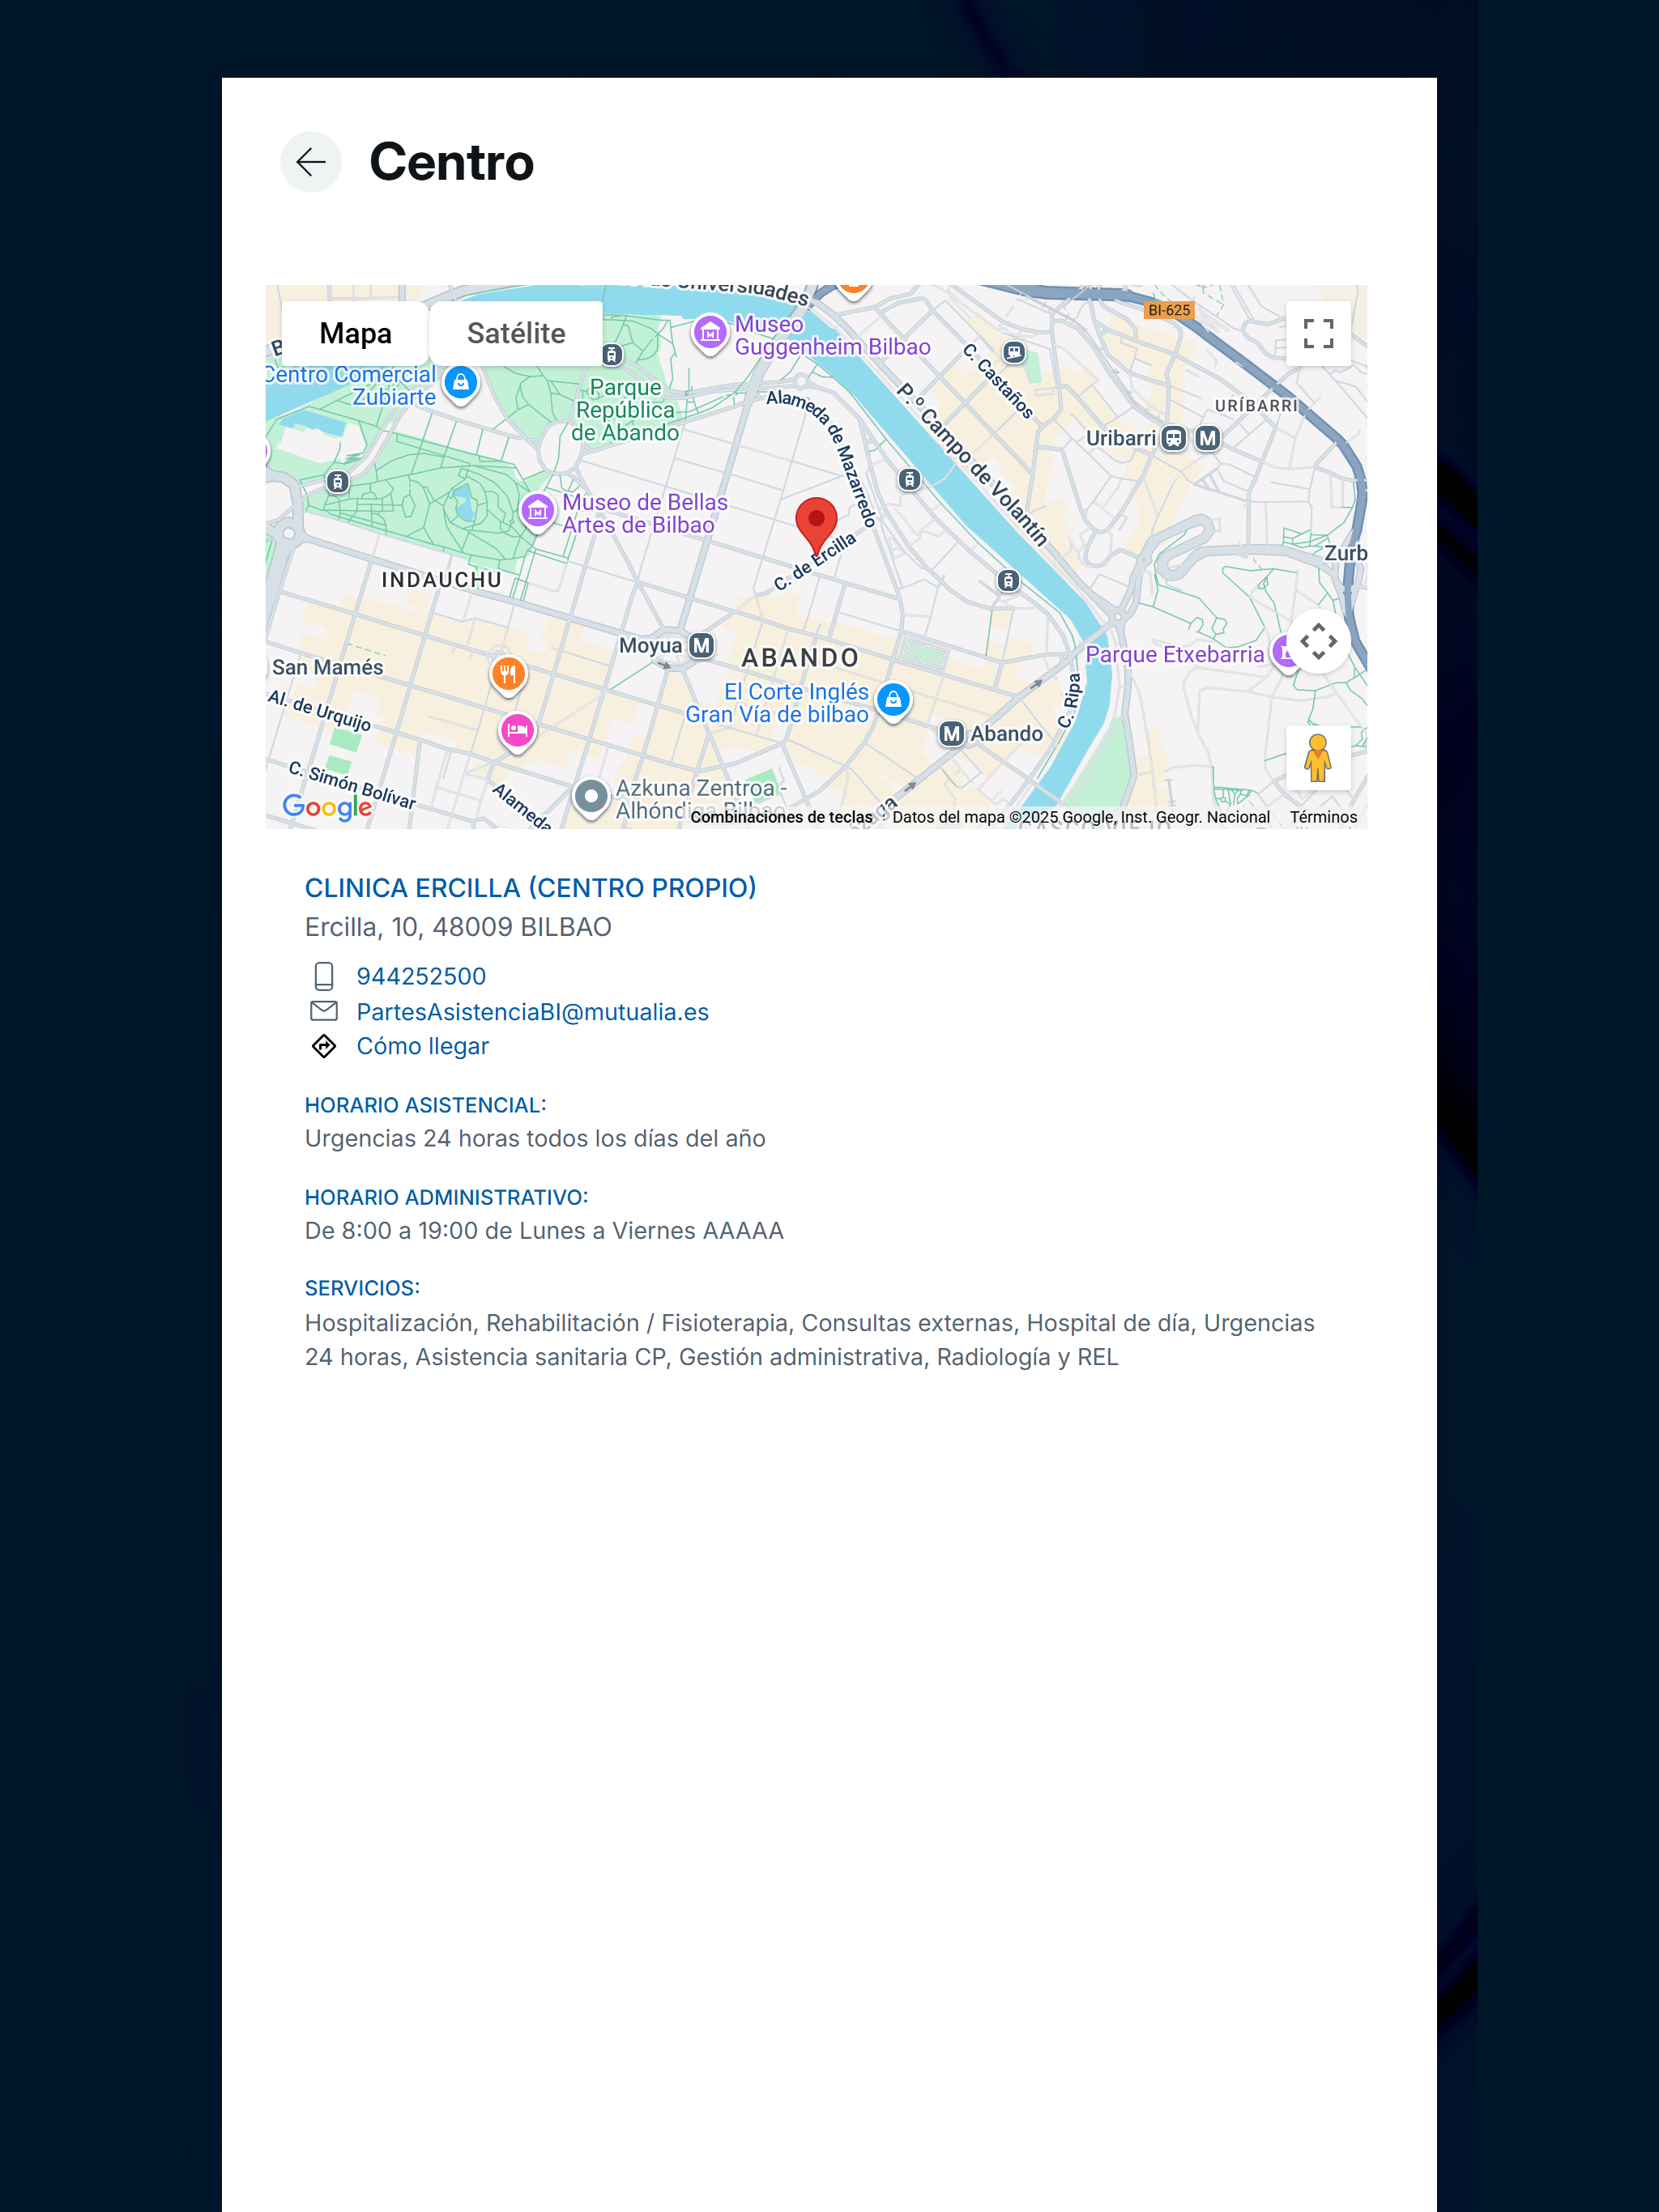Click the red location pin on map

(x=817, y=526)
